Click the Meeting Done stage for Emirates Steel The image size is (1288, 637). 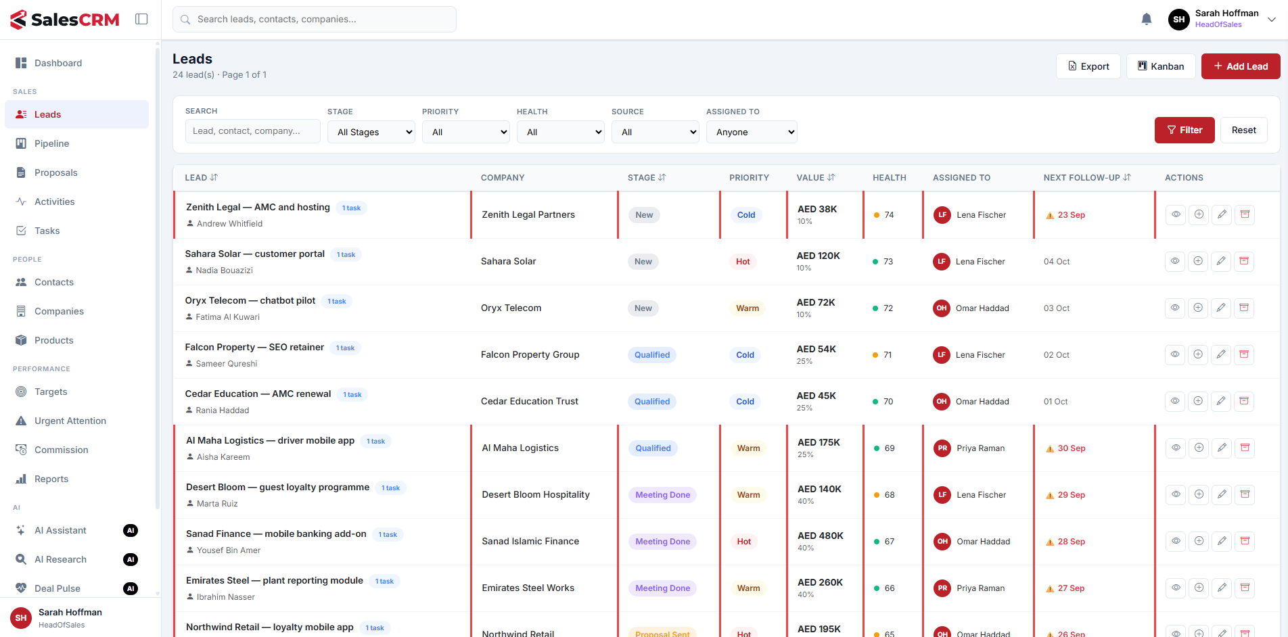point(663,588)
